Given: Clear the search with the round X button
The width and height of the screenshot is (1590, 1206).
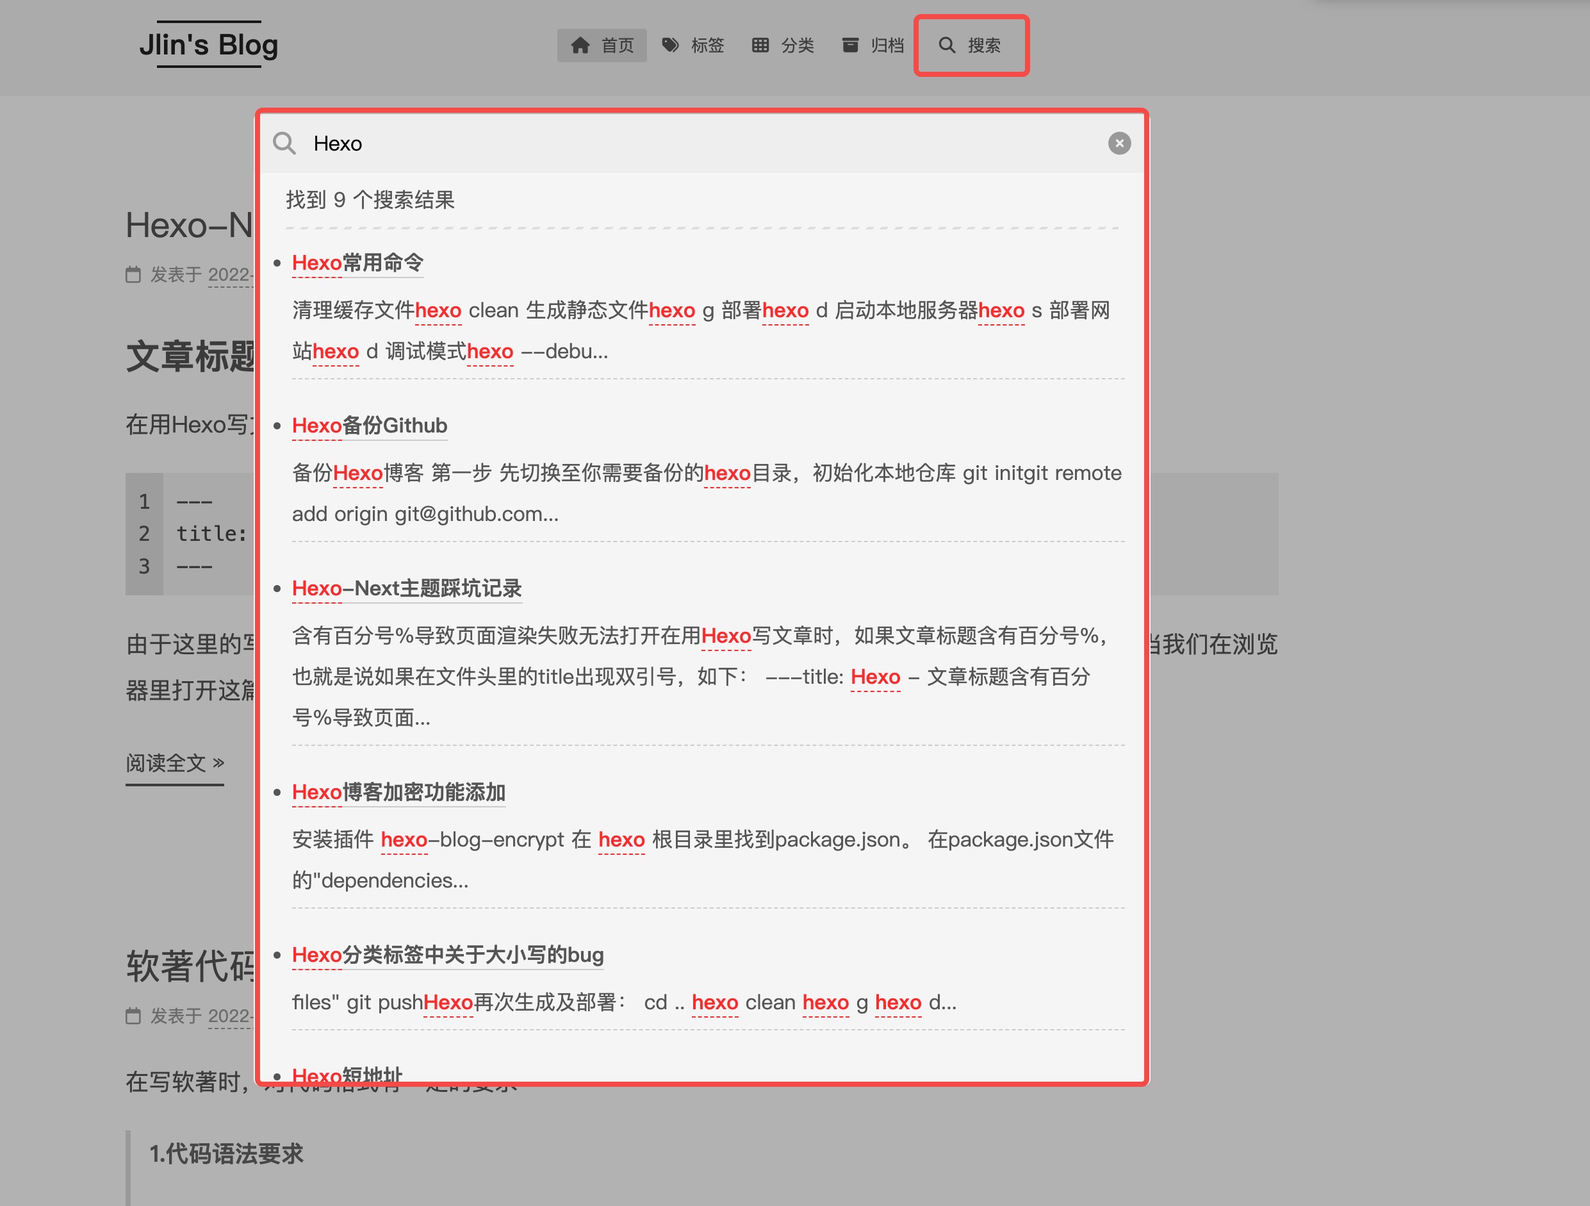Looking at the screenshot, I should (1119, 143).
